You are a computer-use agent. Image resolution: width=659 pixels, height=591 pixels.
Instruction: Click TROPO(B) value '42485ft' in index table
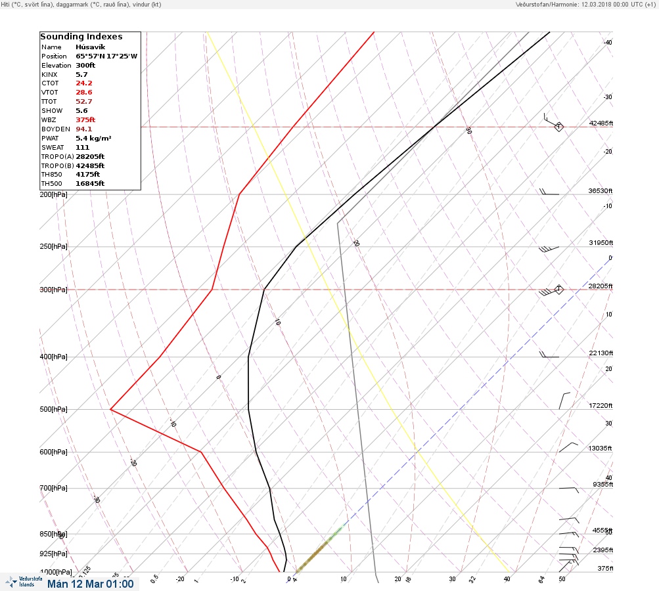[x=90, y=166]
